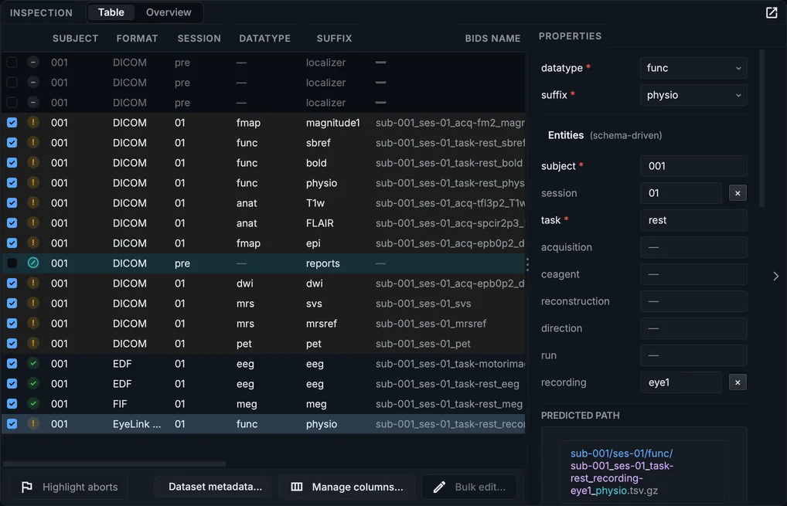Uncheck the EyeLink physio row checkbox
This screenshot has height=506, width=787.
(12, 424)
